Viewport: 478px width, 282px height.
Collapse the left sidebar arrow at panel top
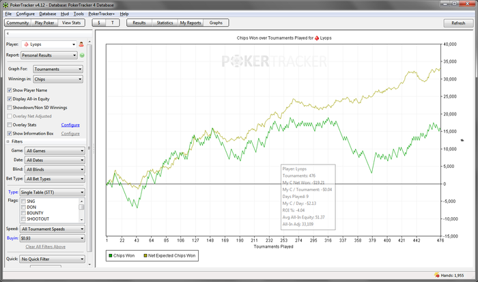point(8,33)
